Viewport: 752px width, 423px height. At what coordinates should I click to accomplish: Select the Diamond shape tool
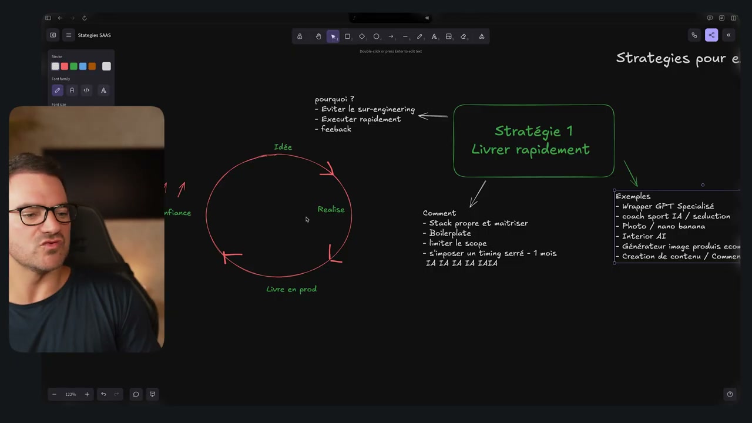(x=362, y=36)
